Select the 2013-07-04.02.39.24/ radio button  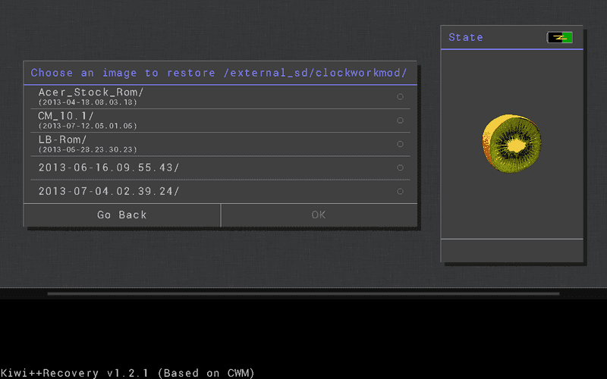coord(401,191)
